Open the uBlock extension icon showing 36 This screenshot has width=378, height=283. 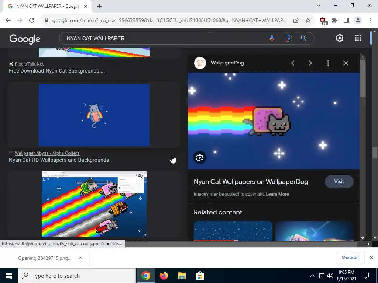click(323, 21)
